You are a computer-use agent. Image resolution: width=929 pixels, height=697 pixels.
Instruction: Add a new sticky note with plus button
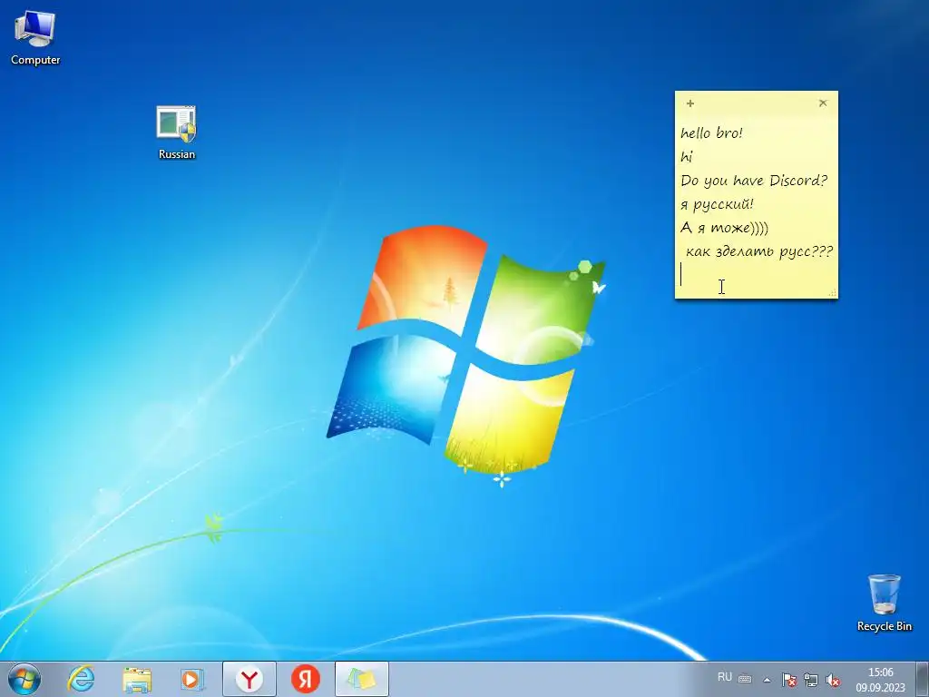(x=690, y=103)
